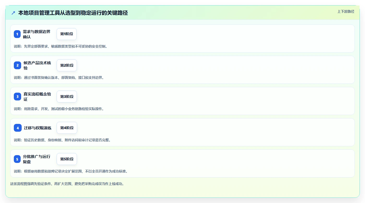This screenshot has width=365, height=203.
Task: Click the footer note 这张流程图强调先验证条件
Action: tap(67, 184)
